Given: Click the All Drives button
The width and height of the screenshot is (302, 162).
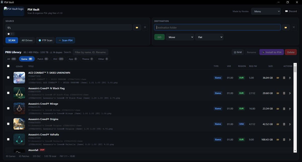Looking at the screenshot, I should (27, 40).
